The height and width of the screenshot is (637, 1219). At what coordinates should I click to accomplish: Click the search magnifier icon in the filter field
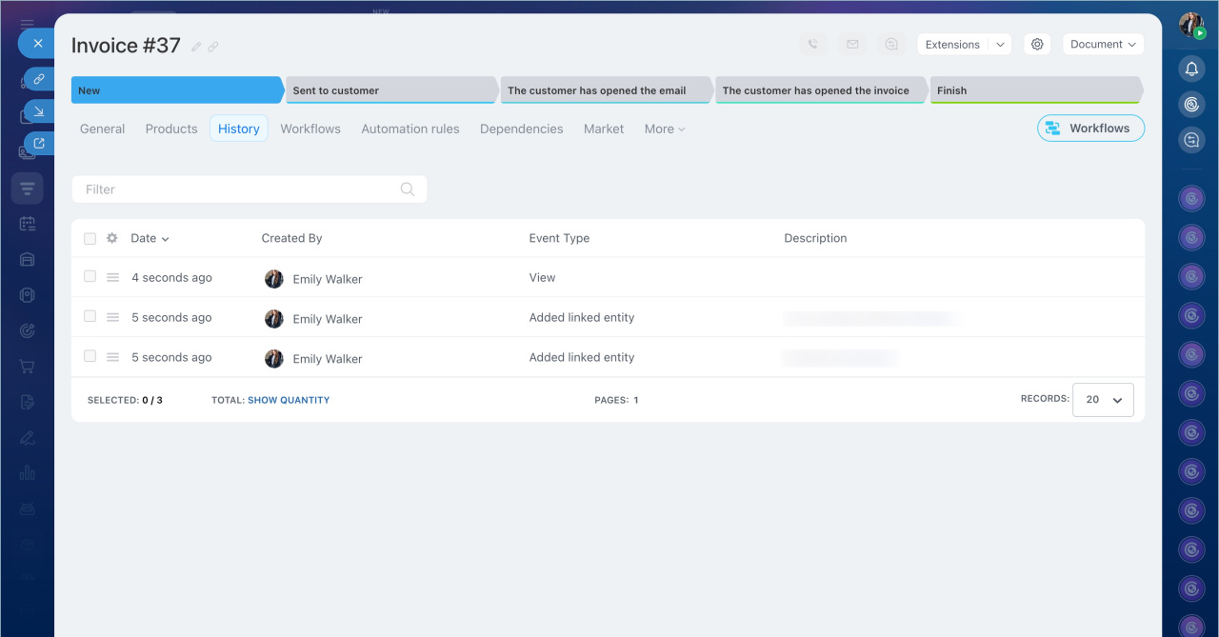(x=408, y=189)
